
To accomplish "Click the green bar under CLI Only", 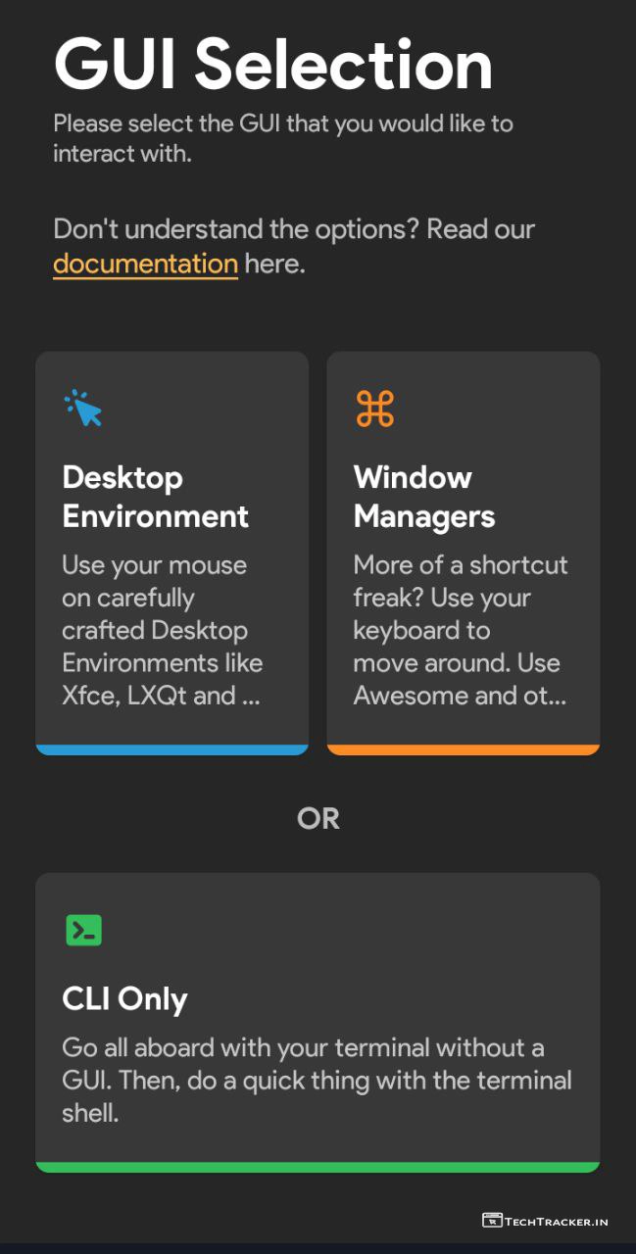I will point(318,1167).
